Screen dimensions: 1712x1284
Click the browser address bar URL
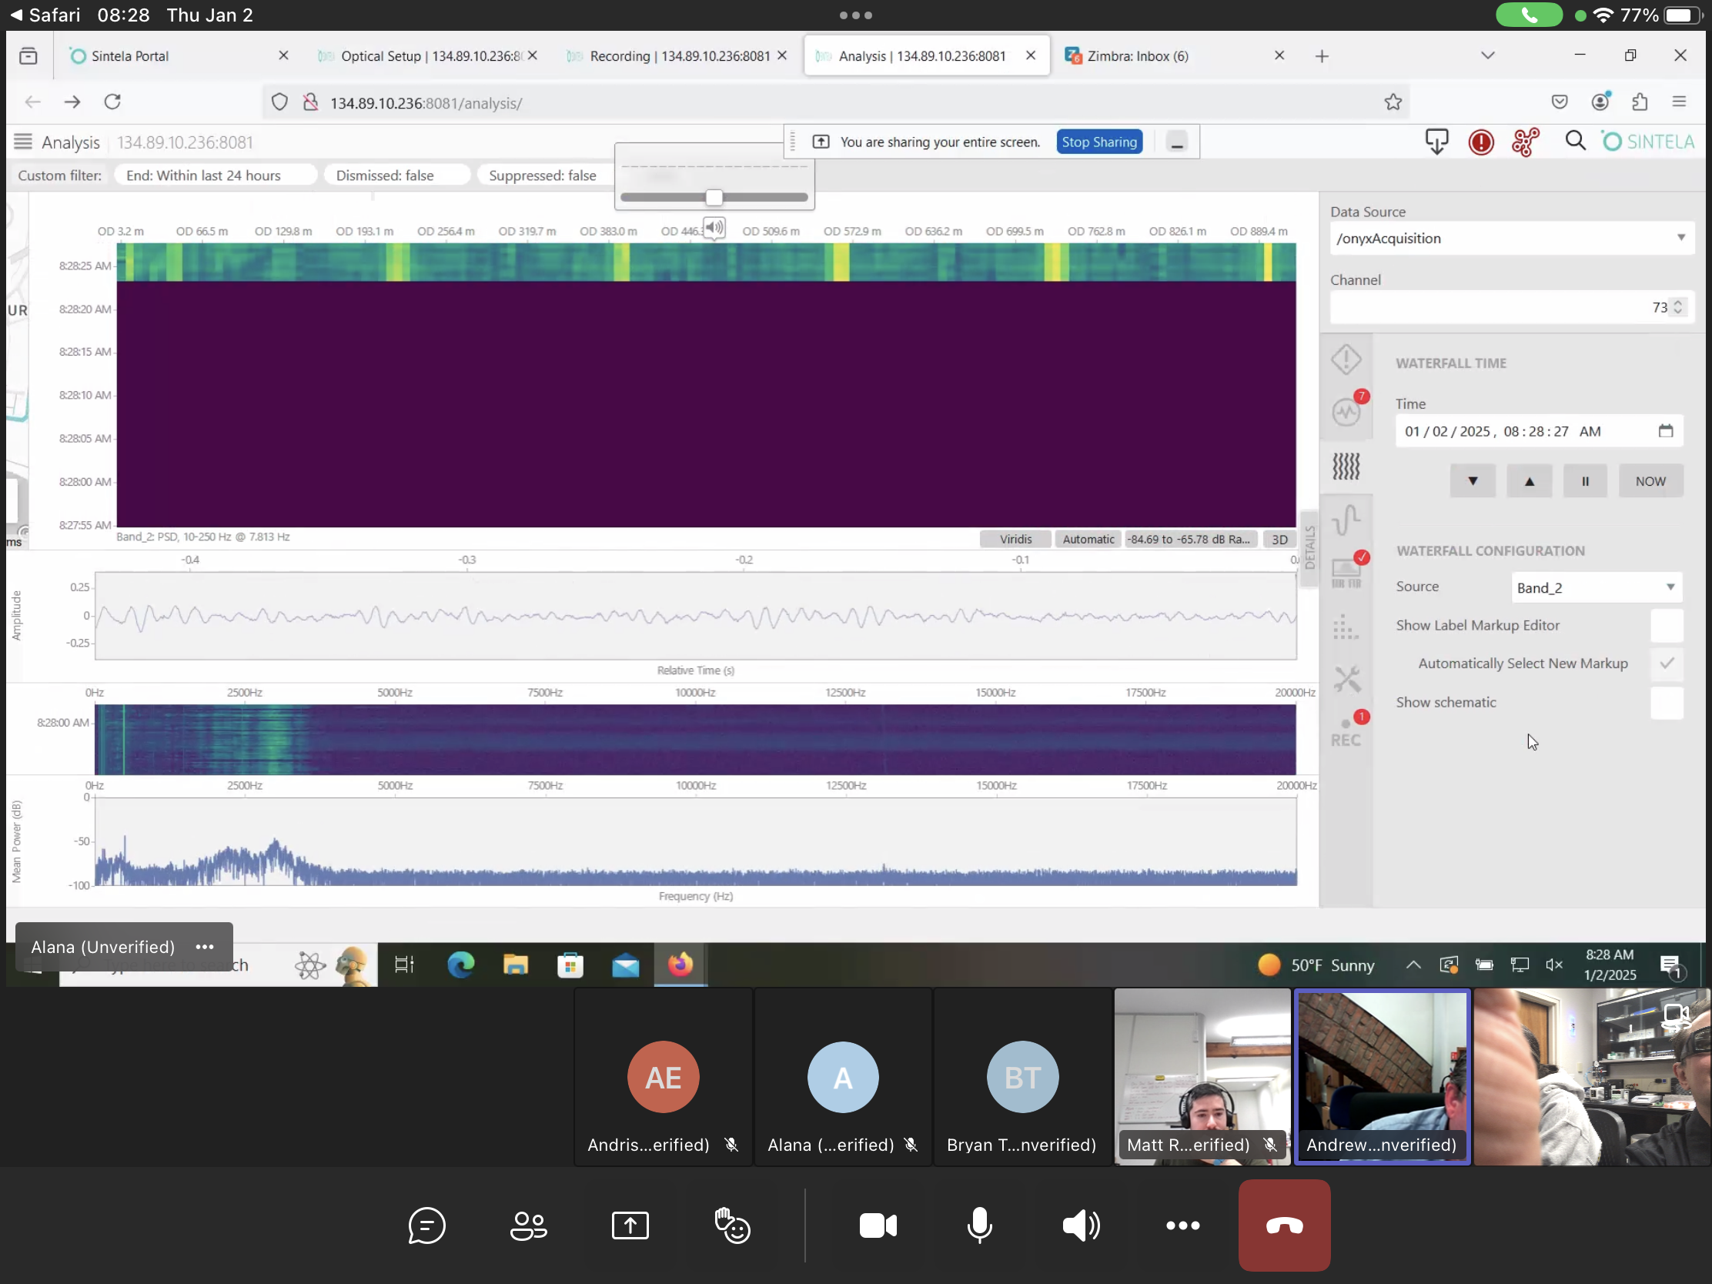pyautogui.click(x=426, y=103)
